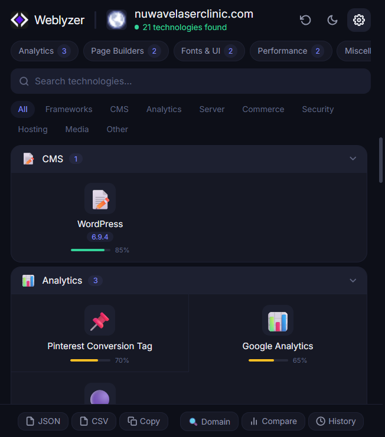The image size is (385, 437).
Task: Switch to the Commerce filter tab
Action: [x=263, y=109]
